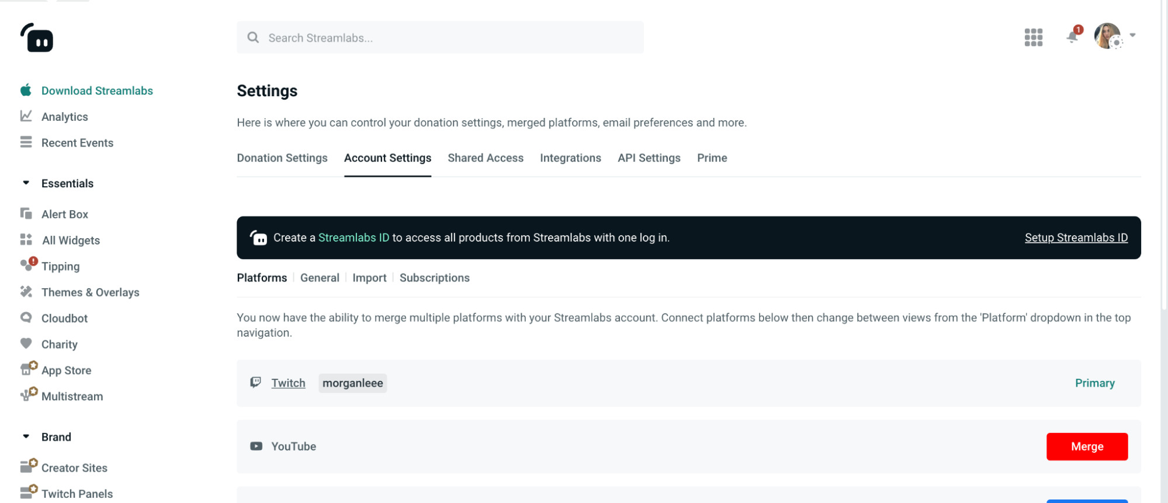The image size is (1168, 503).
Task: Click the Alert Box icon
Action: pos(26,214)
